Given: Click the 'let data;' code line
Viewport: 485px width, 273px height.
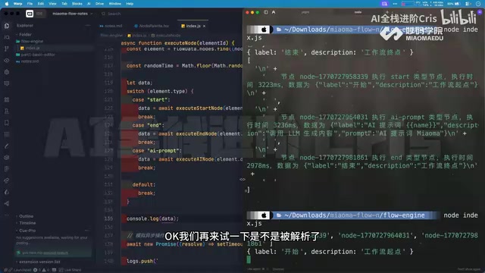Looking at the screenshot, I should pyautogui.click(x=139, y=83).
